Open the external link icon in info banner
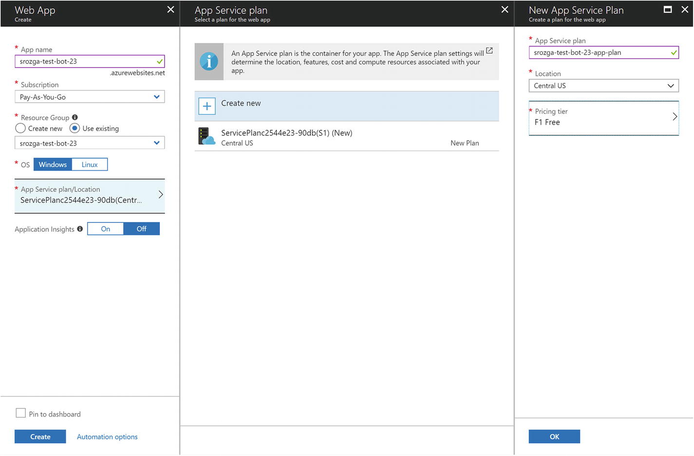Screen dimensions: 694x456 coord(489,51)
